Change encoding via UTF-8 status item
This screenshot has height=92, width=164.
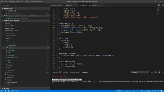pyautogui.click(x=135, y=91)
